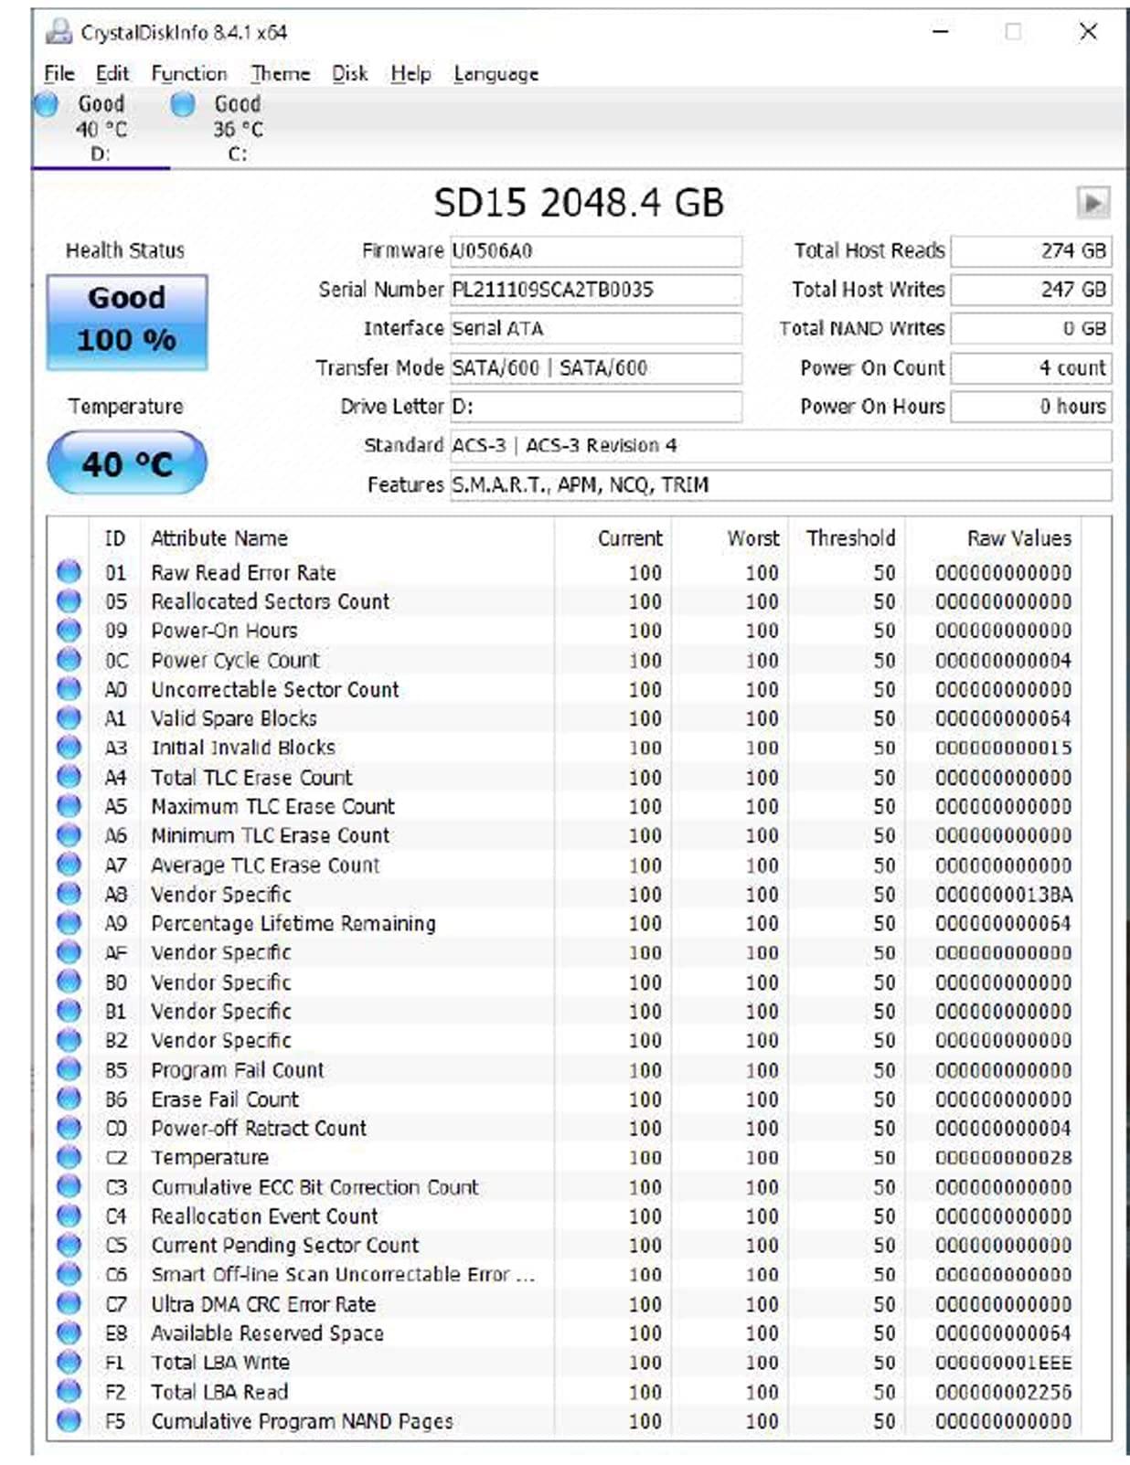Click status orb beside Temperature attribute row
Viewport: 1130px width, 1465px height.
[69, 1157]
